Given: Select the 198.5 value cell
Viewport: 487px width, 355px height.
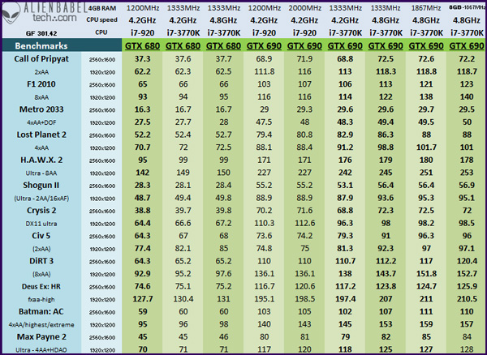Looking at the screenshot, I should (x=304, y=299).
